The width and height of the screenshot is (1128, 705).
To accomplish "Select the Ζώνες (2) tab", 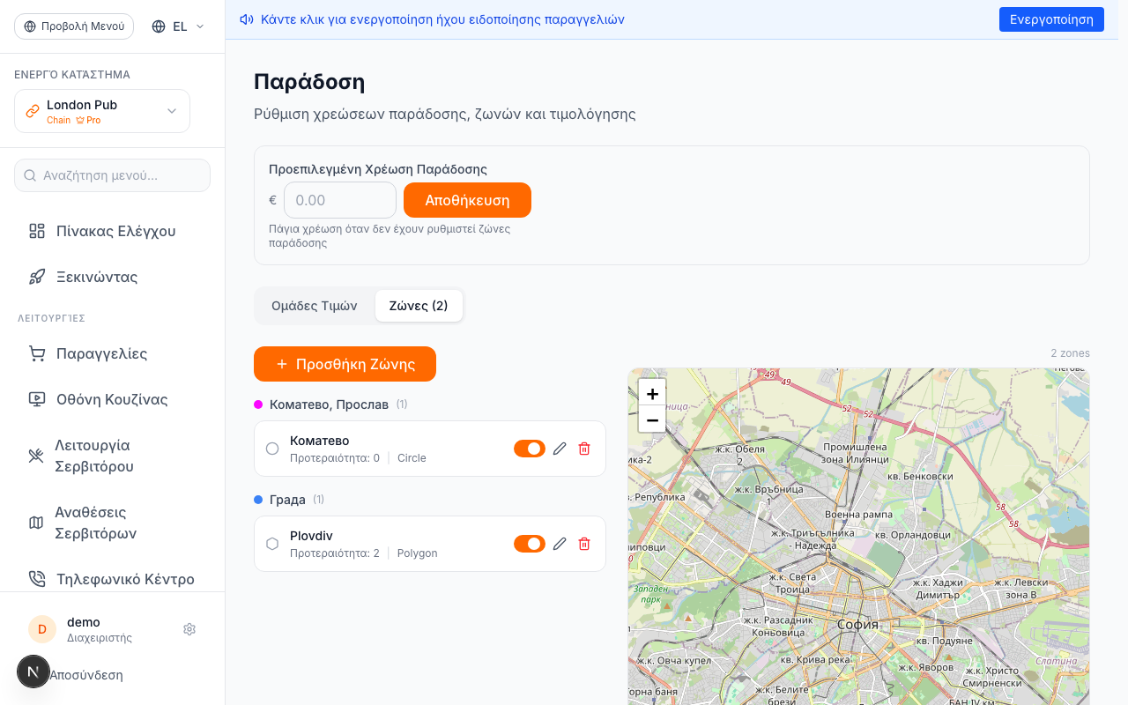I will coord(419,306).
